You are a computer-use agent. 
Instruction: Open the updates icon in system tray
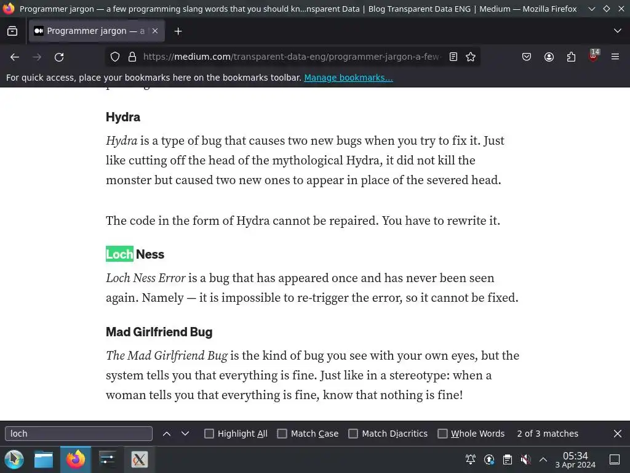coord(489,459)
